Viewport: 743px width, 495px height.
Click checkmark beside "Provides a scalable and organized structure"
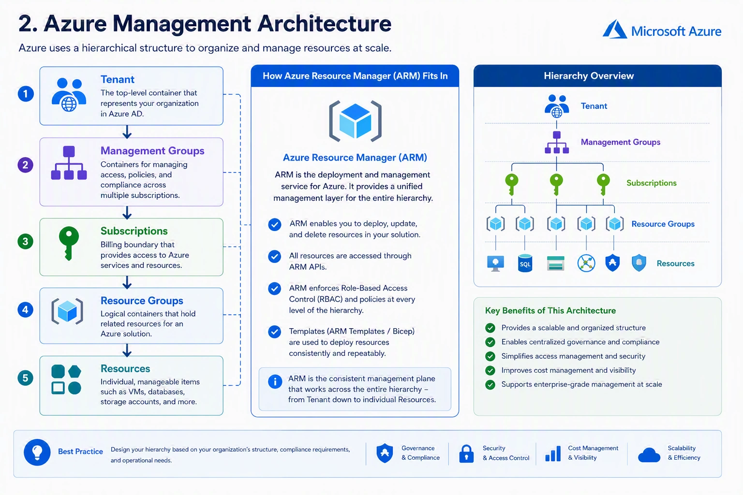pyautogui.click(x=490, y=328)
